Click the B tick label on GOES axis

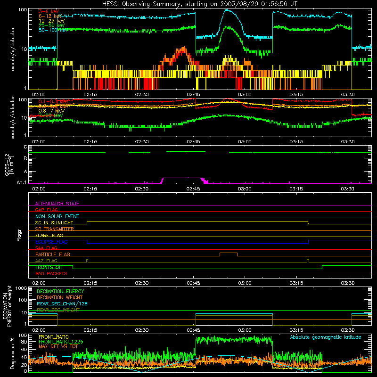(x=25, y=158)
